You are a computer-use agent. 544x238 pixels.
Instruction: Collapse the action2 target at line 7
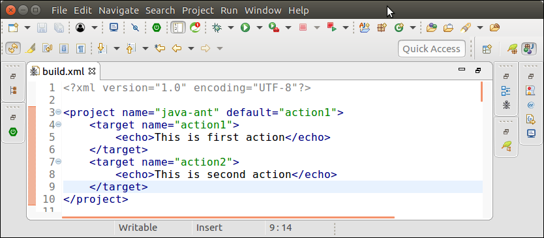coord(58,161)
